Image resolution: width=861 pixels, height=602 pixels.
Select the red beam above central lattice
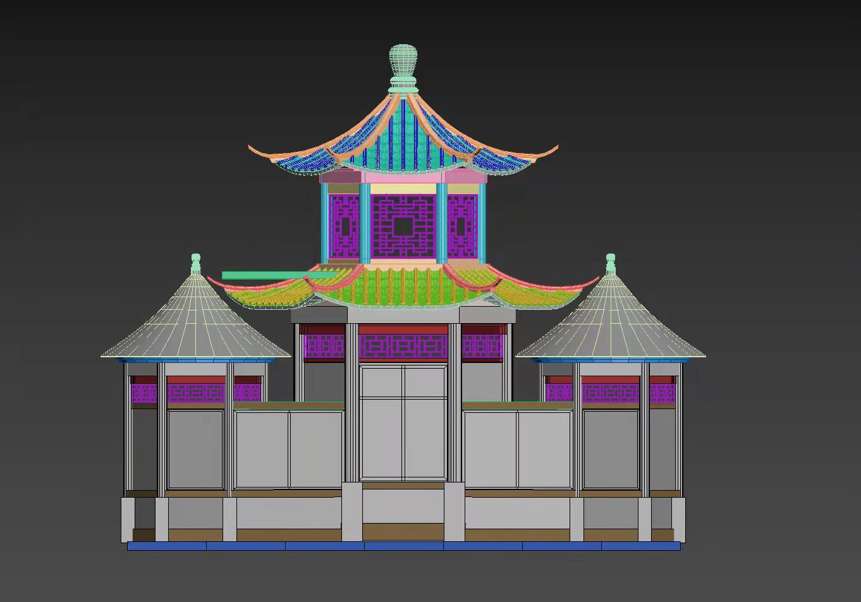coord(403,329)
